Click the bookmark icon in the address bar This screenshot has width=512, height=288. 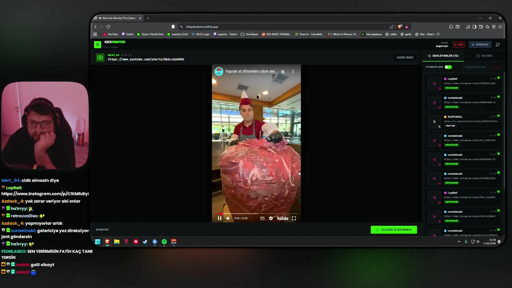(x=173, y=27)
